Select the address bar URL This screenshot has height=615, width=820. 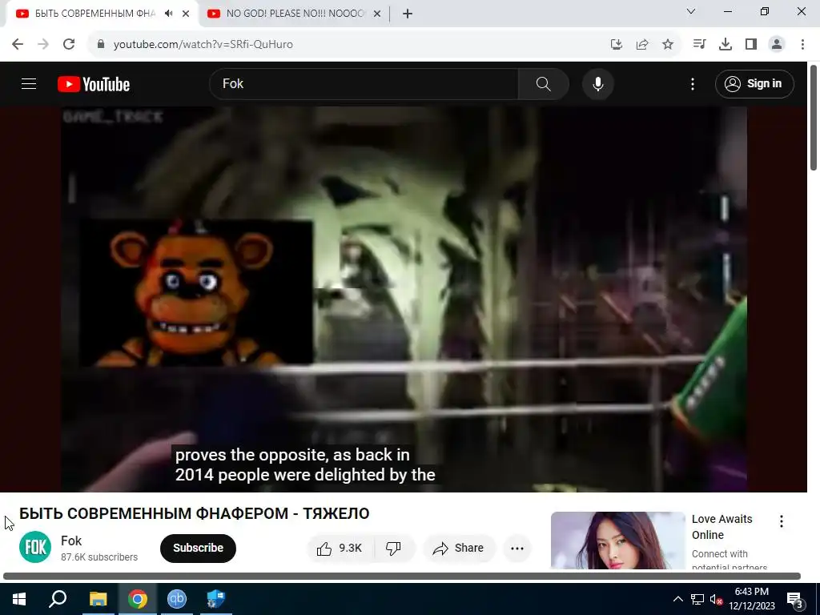[x=203, y=45]
